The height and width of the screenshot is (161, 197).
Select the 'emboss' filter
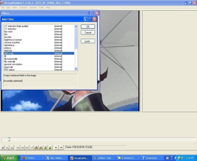[39, 48]
